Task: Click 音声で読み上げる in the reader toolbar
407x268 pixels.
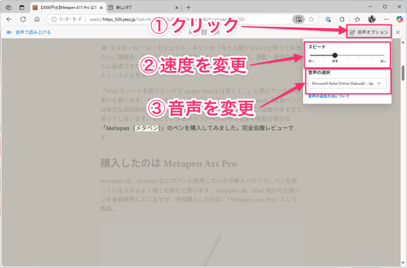Action: click(29, 32)
